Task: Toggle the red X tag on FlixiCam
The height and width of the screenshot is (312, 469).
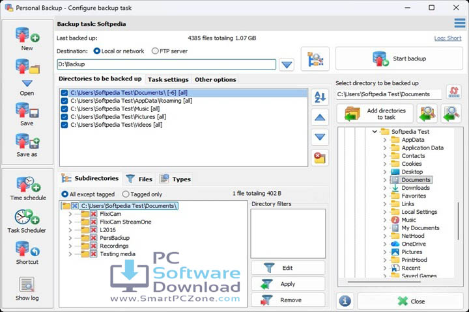Action: pos(94,214)
